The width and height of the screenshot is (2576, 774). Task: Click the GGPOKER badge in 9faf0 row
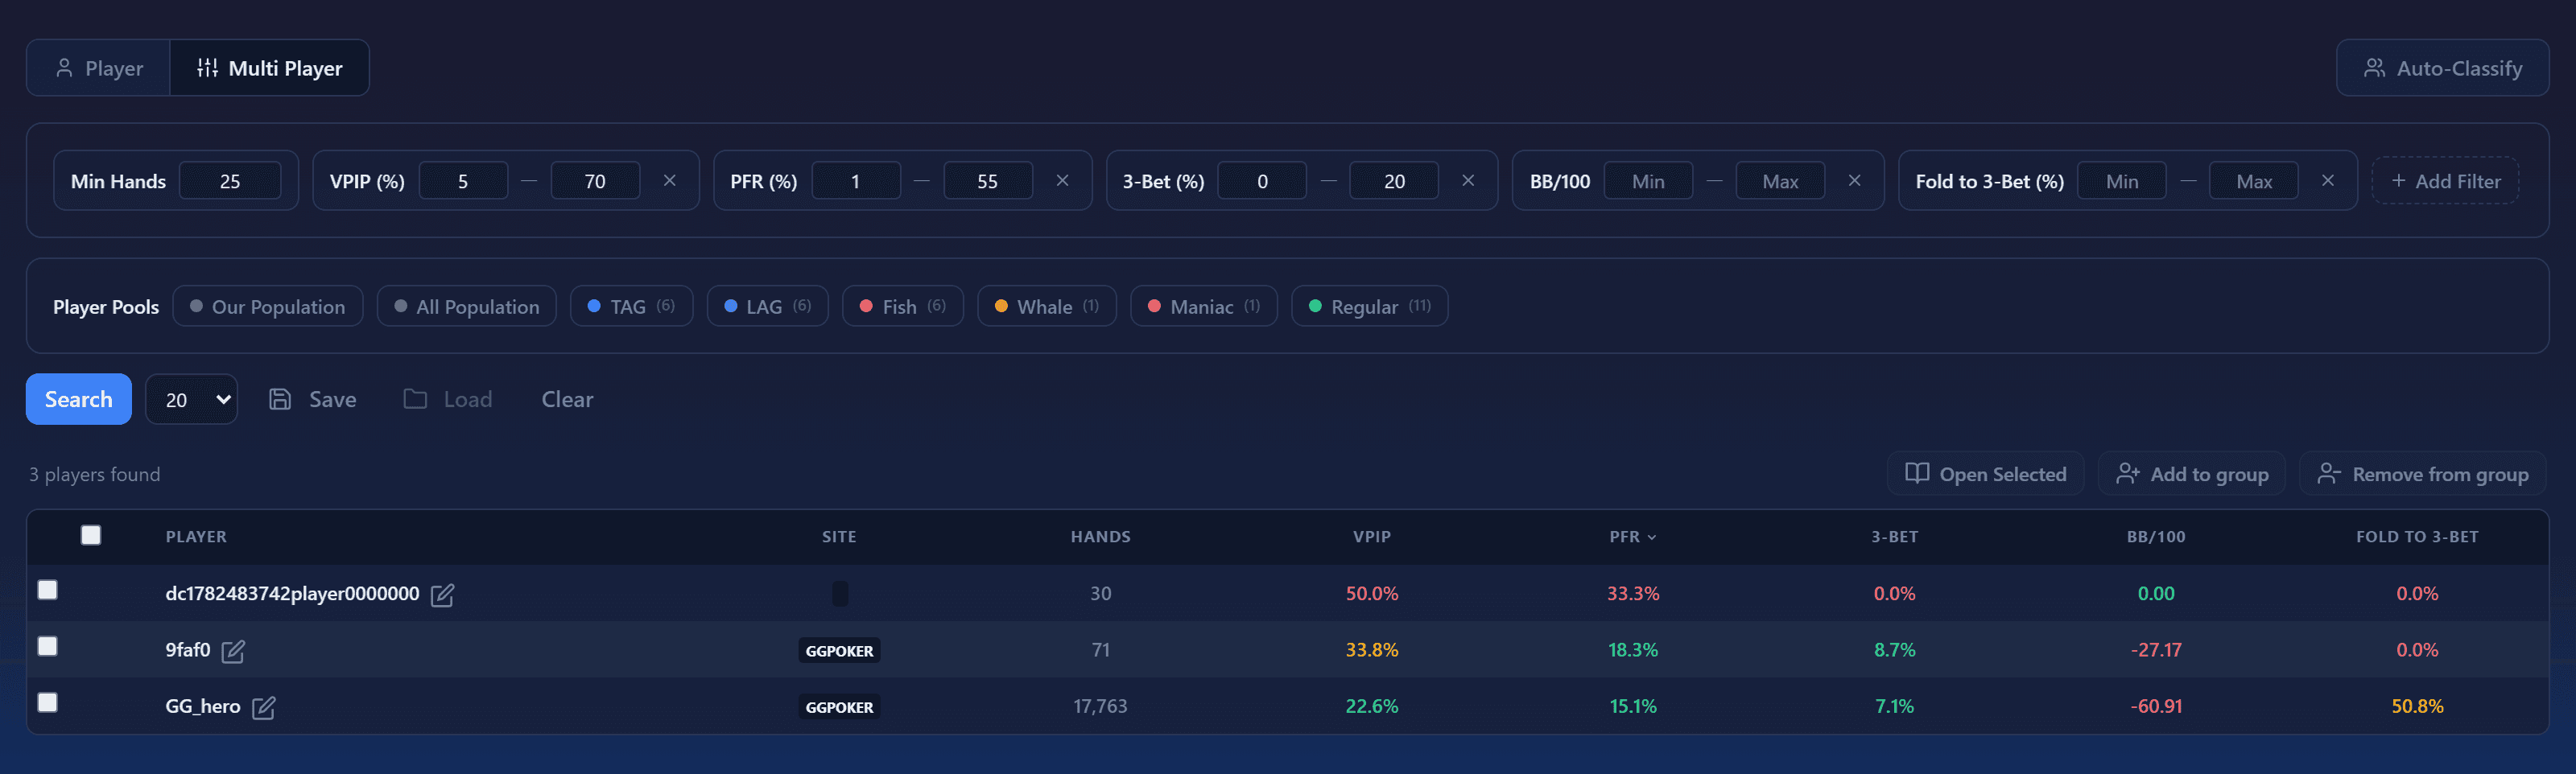pos(839,650)
